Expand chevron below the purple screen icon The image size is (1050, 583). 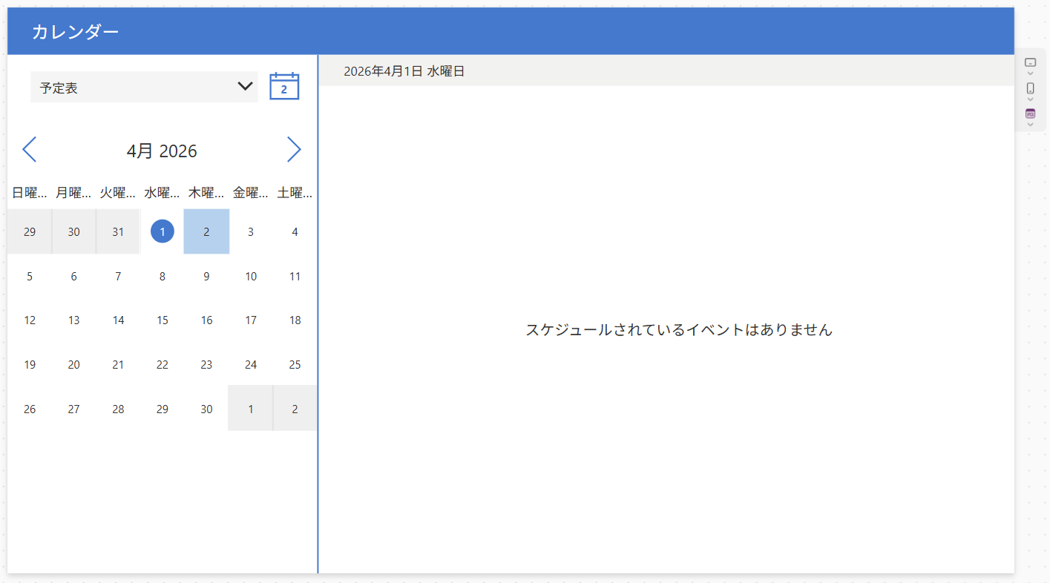1030,125
